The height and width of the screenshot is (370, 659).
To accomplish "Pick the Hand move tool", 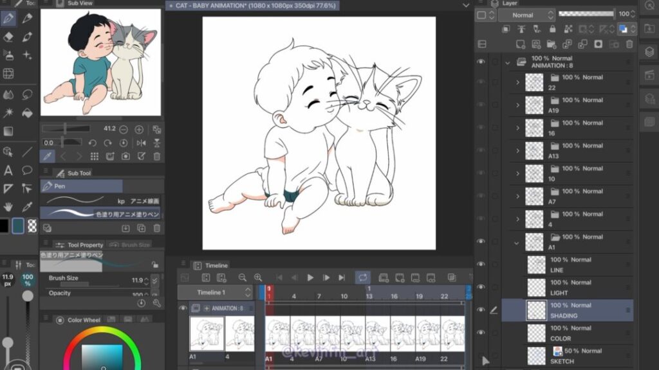I will (x=8, y=207).
